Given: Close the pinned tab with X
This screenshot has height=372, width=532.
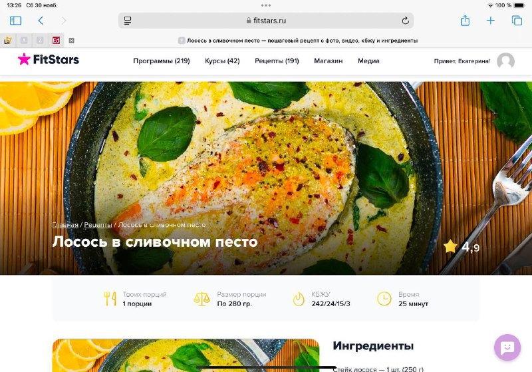Looking at the screenshot, I should click(72, 41).
